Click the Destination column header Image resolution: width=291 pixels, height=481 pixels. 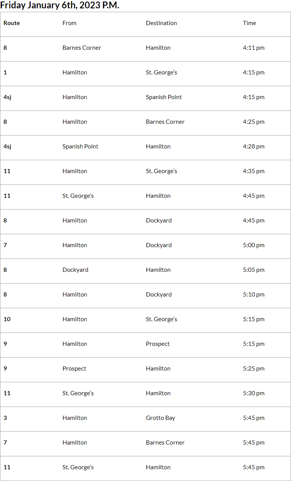coord(161,23)
